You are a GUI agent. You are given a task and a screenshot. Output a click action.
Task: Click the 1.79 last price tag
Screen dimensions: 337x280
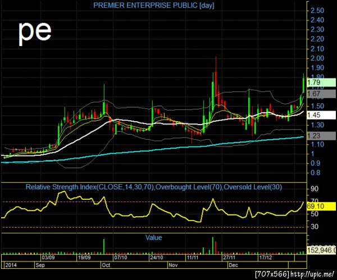click(x=321, y=82)
